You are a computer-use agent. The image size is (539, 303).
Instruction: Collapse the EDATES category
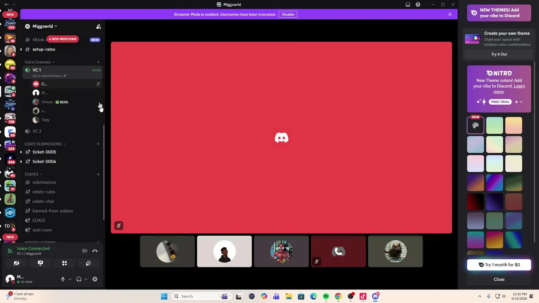click(33, 174)
